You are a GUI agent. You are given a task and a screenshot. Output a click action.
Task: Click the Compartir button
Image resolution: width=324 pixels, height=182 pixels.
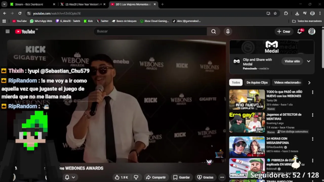tap(156, 177)
